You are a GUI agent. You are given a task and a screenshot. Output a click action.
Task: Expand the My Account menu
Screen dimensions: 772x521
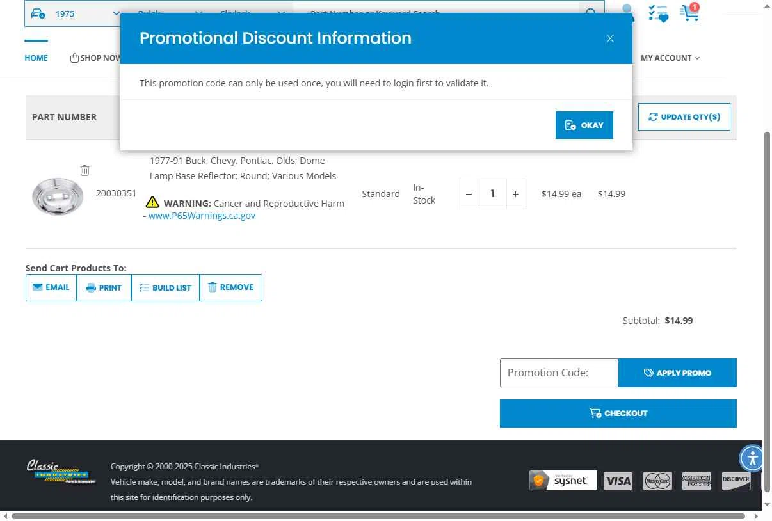(x=670, y=58)
